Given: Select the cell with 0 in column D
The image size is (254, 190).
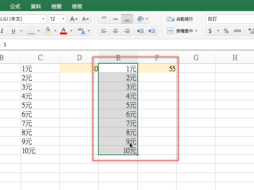Looking at the screenshot, I should point(79,68).
